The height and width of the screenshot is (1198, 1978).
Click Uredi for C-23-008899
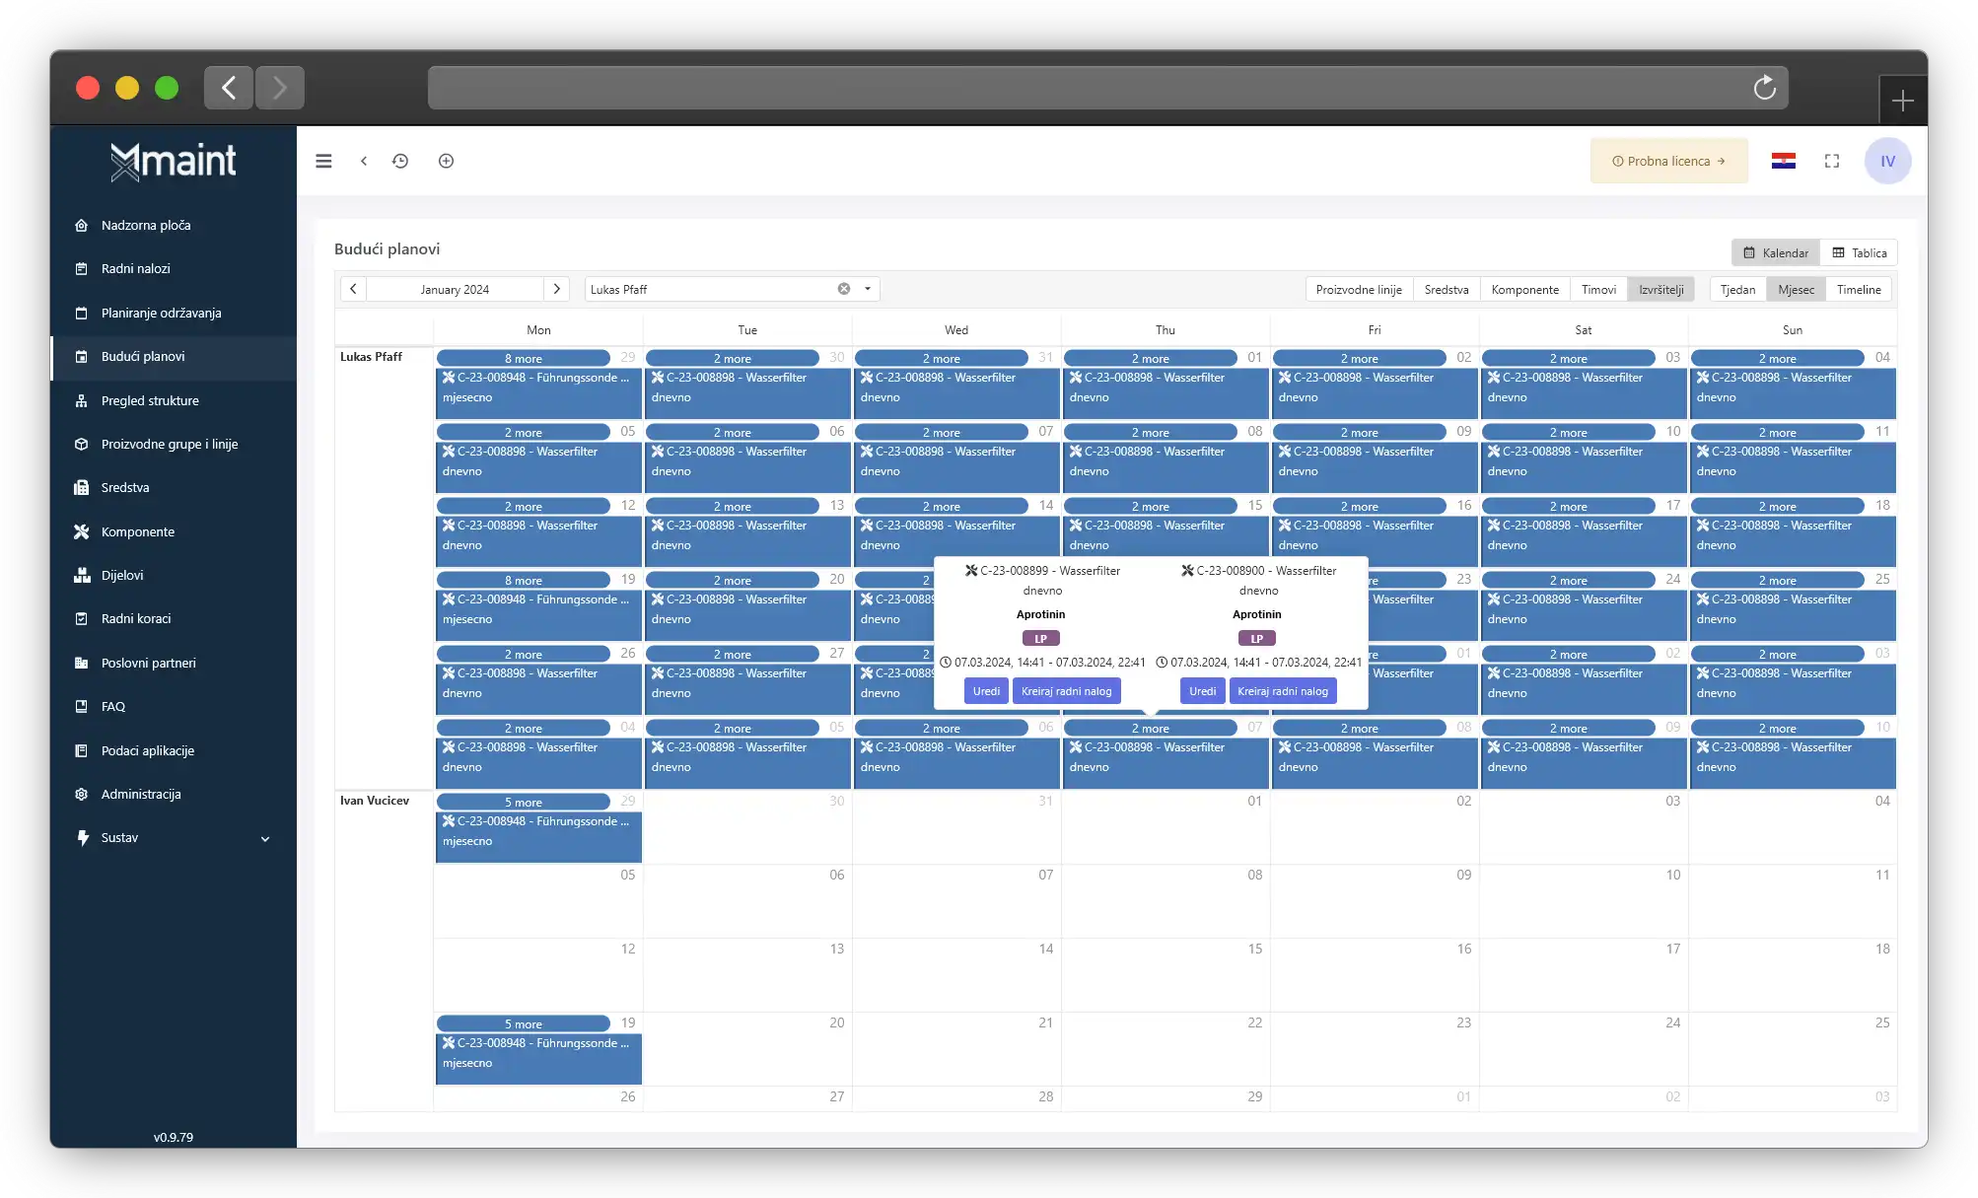point(986,691)
